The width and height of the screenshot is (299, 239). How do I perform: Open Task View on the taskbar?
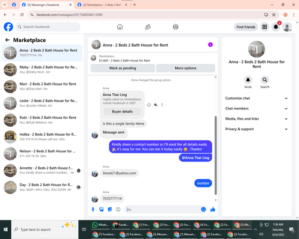[84, 229]
